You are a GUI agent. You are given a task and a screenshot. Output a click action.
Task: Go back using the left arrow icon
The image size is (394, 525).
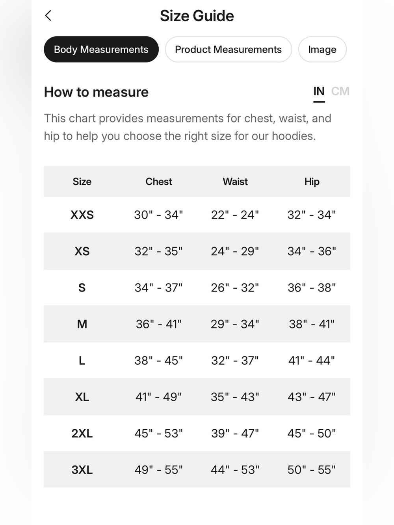[48, 16]
